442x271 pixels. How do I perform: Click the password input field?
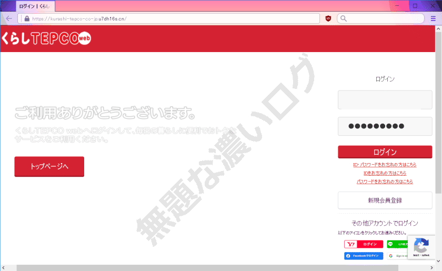[385, 126]
